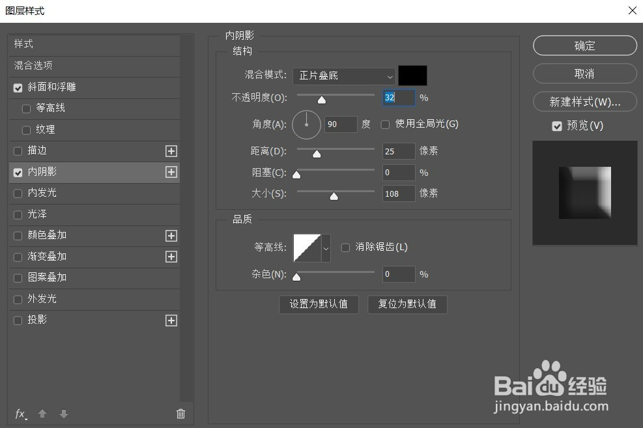
Task: Enable the 等高线 sub-option checkbox
Action: click(26, 109)
